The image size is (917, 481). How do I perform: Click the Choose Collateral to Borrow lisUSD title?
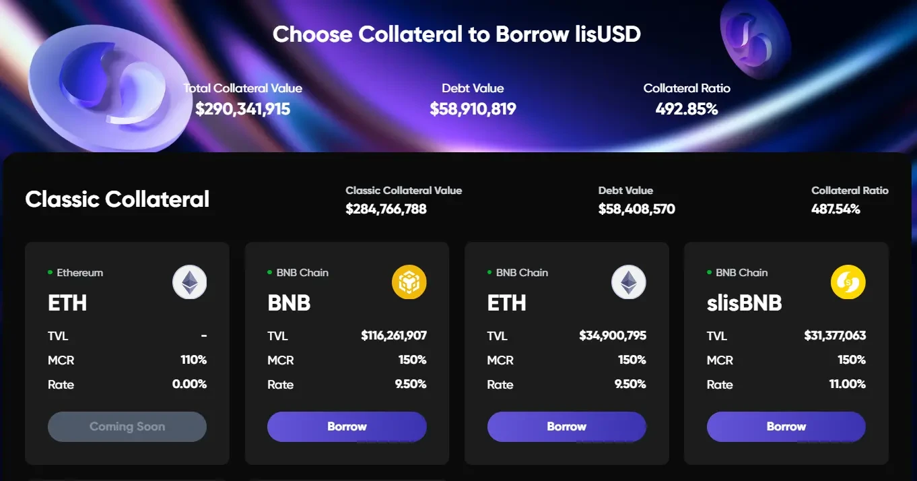pos(456,34)
